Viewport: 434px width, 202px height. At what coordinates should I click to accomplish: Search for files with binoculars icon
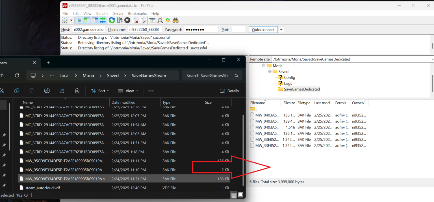[175, 20]
